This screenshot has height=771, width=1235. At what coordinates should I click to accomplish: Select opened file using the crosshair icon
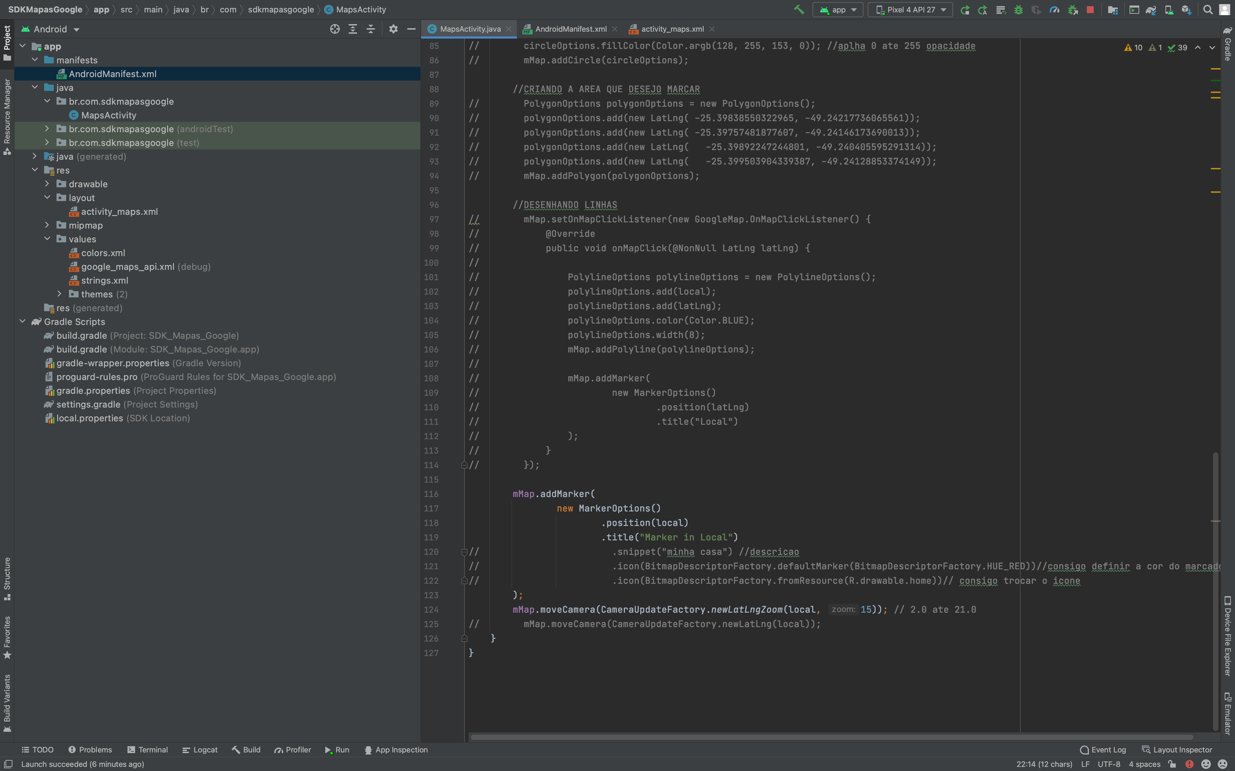335,29
